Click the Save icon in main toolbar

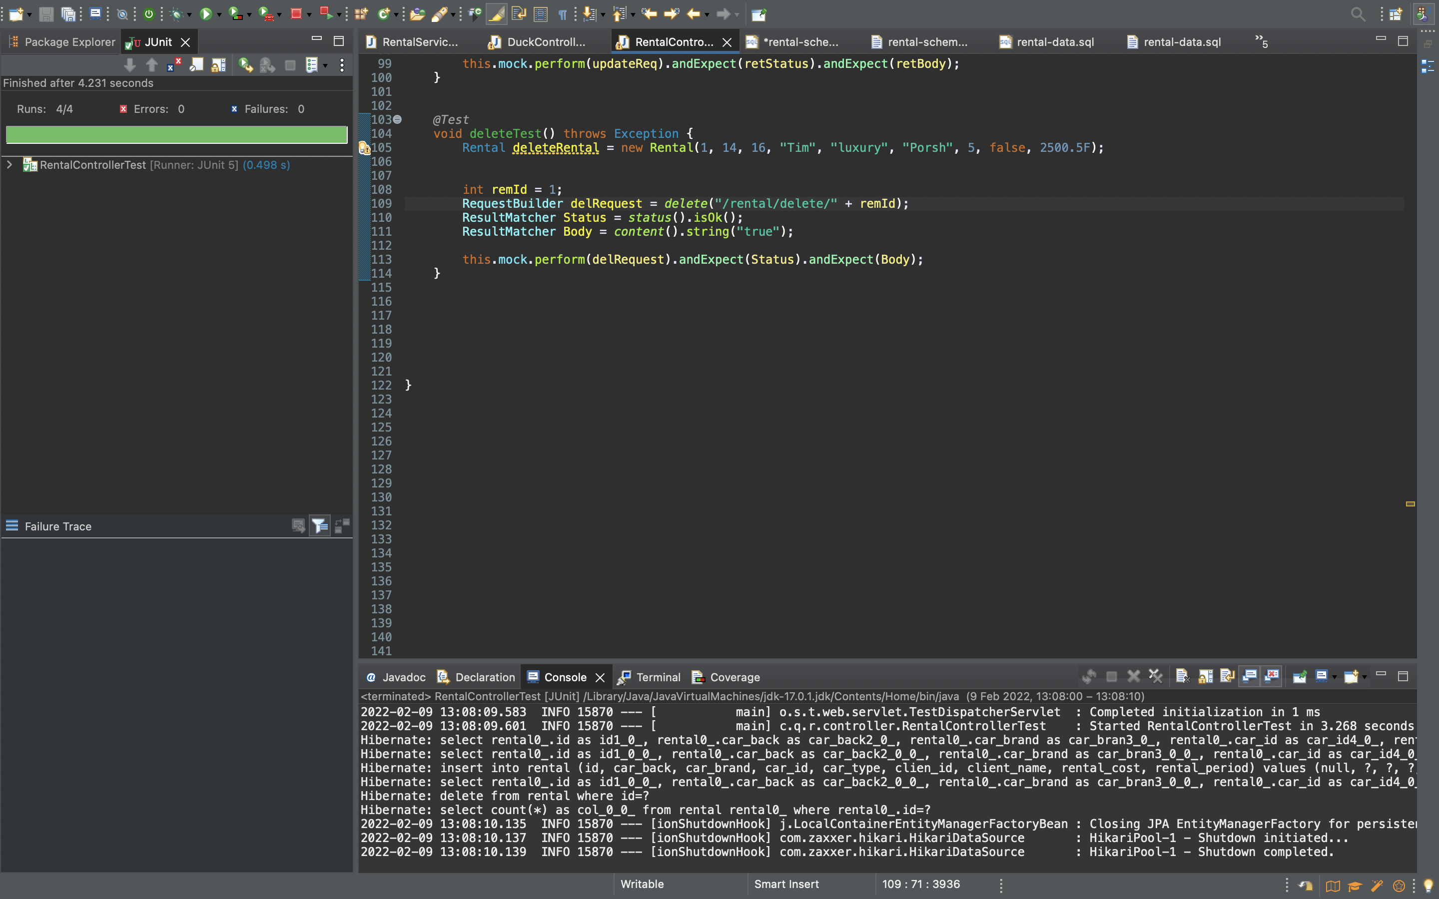click(46, 13)
